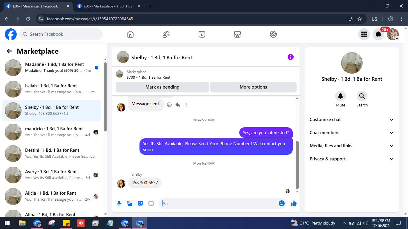Open the Video (Watch) icon
This screenshot has width=408, height=229.
point(202,34)
